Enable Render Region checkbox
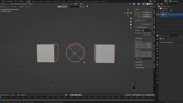 coord(143,24)
